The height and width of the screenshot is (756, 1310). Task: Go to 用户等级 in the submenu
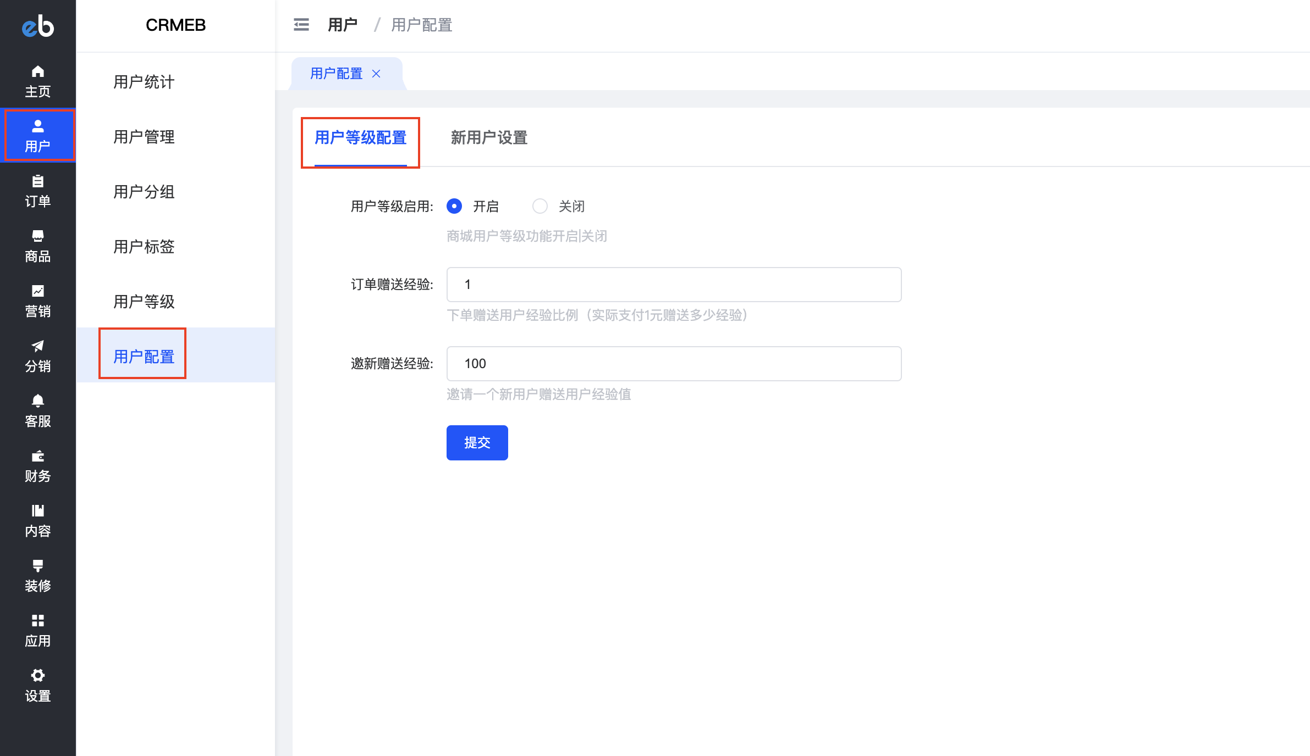144,302
